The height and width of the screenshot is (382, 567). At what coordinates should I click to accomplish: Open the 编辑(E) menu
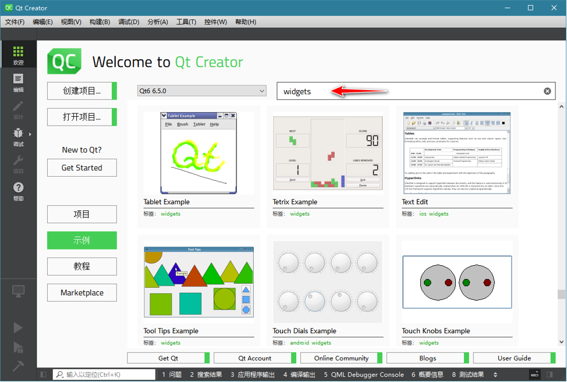coord(42,22)
